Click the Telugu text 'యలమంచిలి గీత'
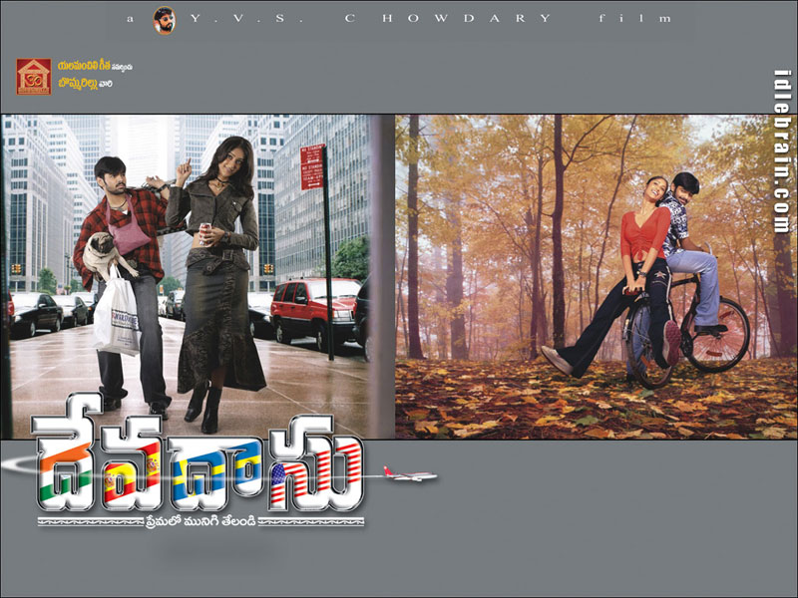 84,66
